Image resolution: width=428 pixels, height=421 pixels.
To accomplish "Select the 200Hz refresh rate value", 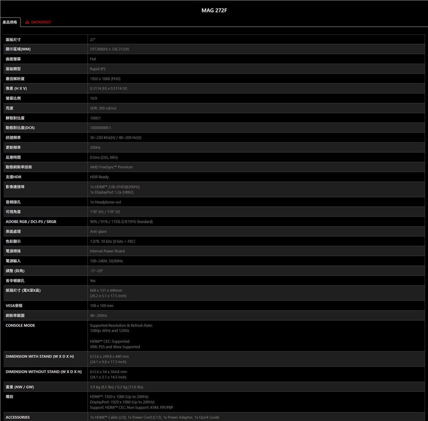I will (x=95, y=147).
